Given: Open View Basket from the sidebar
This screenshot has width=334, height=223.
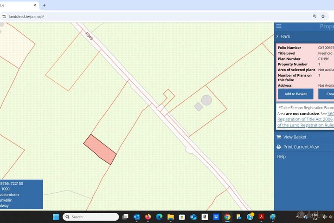Looking at the screenshot, I should 295,137.
